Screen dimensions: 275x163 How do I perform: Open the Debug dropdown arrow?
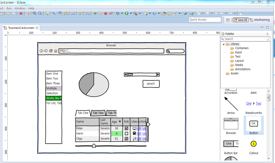122,13
